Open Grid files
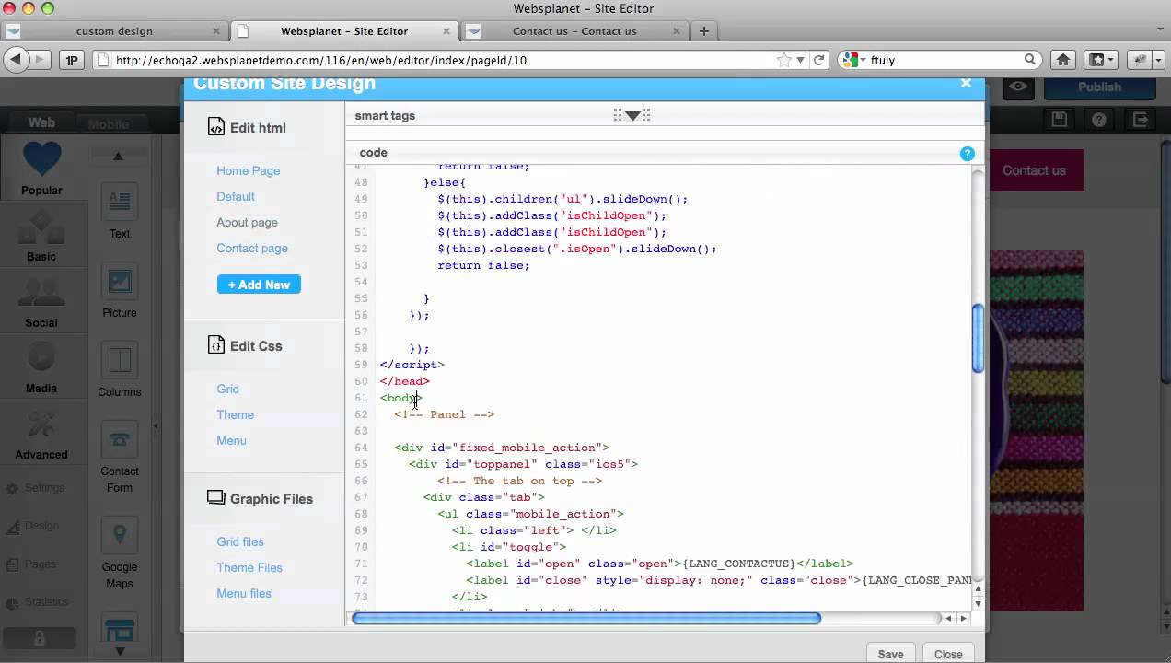The image size is (1171, 663). (240, 541)
